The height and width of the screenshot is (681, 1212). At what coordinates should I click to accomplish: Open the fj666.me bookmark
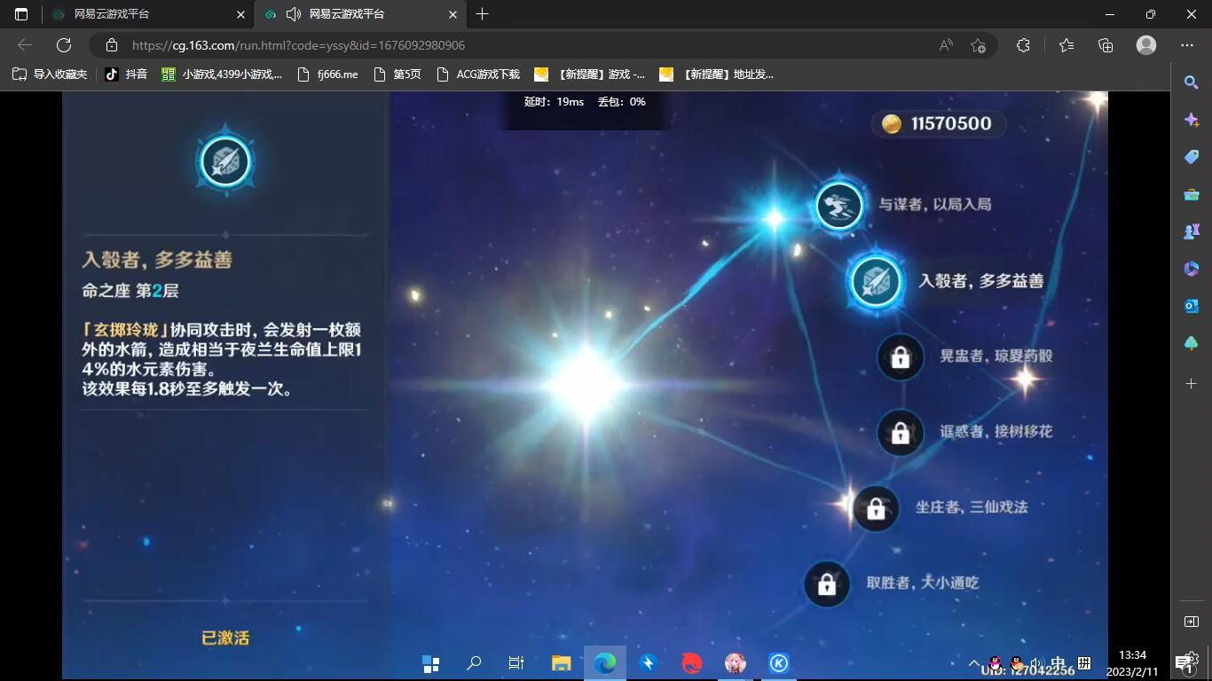[x=327, y=74]
